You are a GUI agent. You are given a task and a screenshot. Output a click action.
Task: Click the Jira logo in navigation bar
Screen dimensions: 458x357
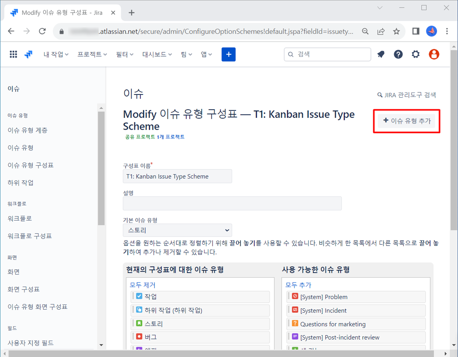click(29, 54)
